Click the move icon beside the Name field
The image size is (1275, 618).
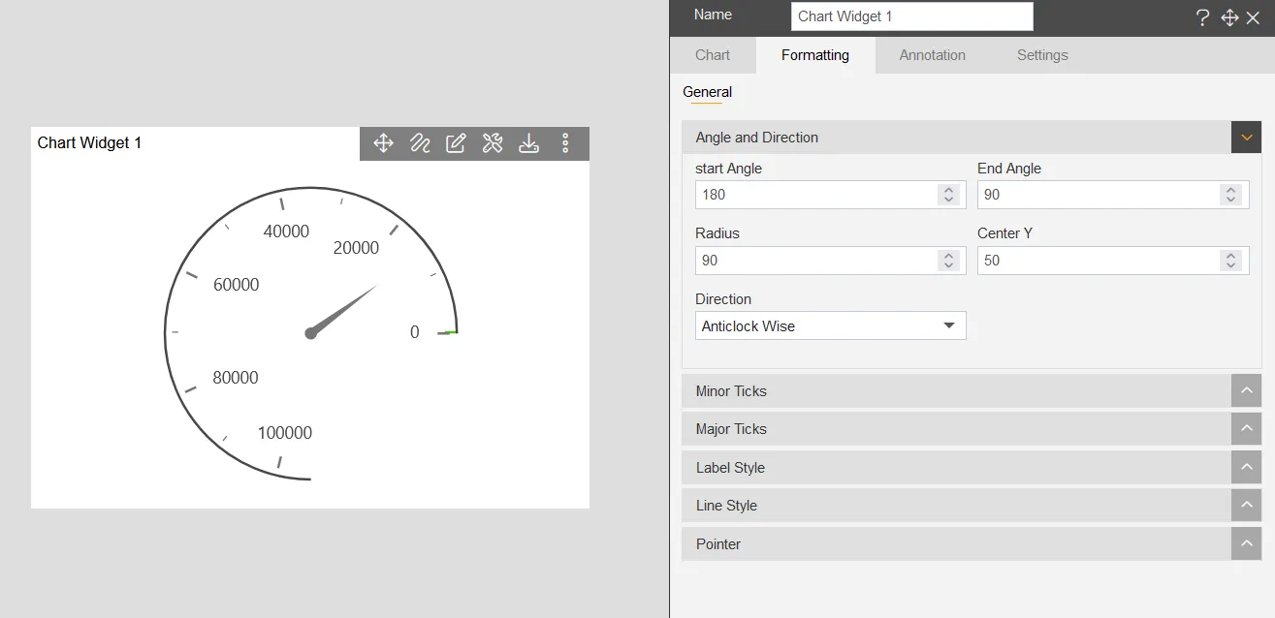1229,16
